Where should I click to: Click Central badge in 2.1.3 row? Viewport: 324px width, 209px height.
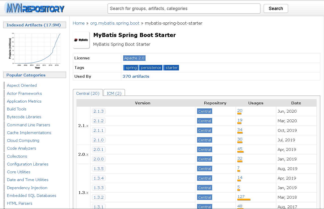click(204, 111)
